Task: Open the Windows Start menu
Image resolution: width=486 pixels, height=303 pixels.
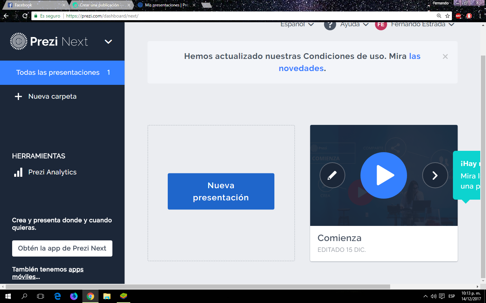Action: tap(8, 296)
